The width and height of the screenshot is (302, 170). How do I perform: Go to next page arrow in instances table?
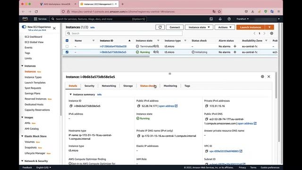(x=264, y=34)
